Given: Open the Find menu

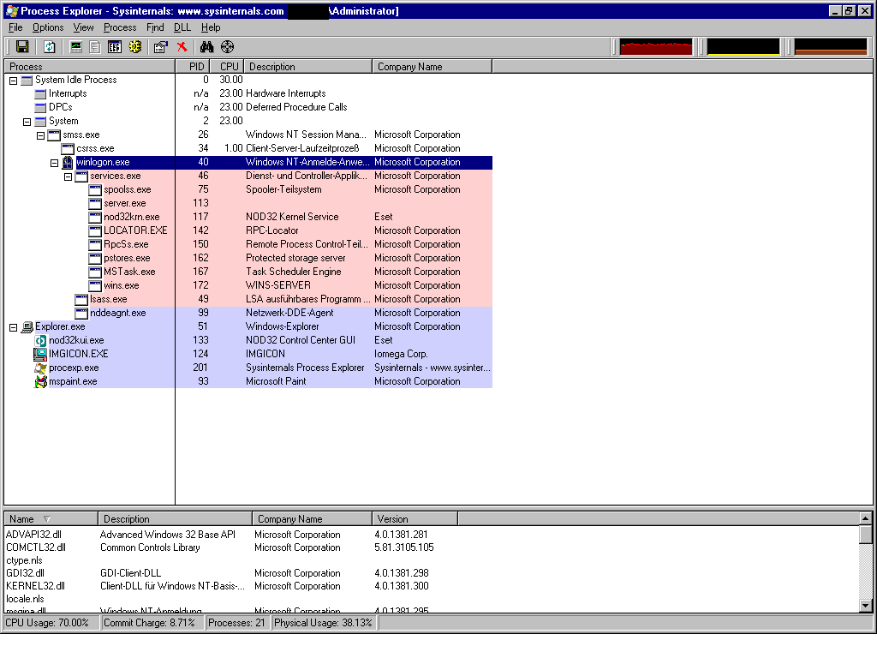Looking at the screenshot, I should (155, 27).
